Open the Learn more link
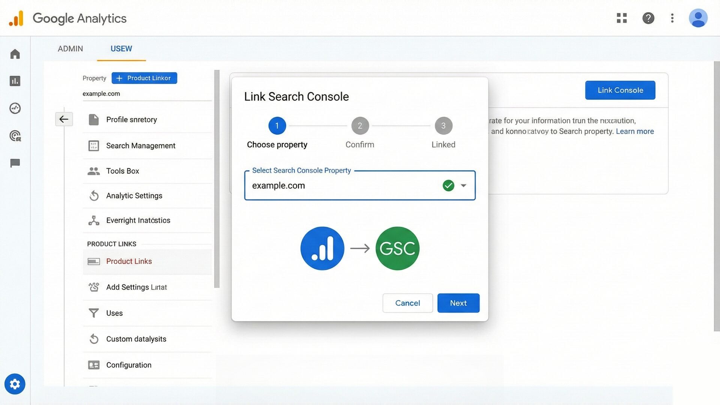Viewport: 720px width, 405px height. click(634, 131)
